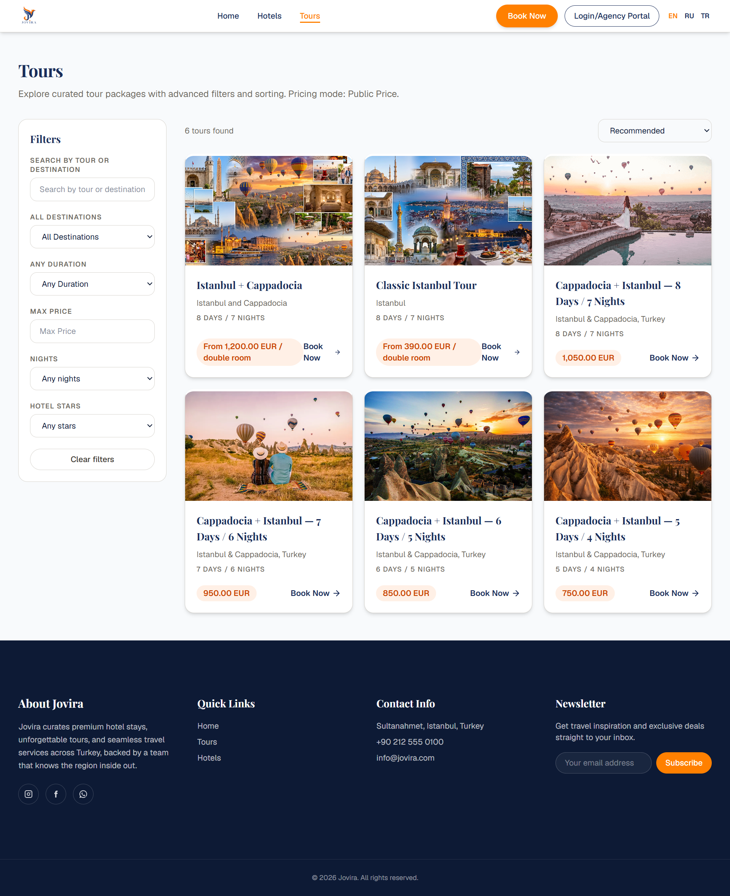This screenshot has height=896, width=730.
Task: Open the 6 Days / 5 Nights balloon image
Action: click(448, 446)
